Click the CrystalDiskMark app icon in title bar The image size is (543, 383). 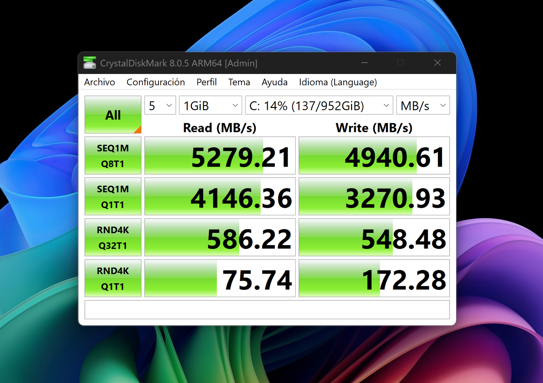point(90,63)
